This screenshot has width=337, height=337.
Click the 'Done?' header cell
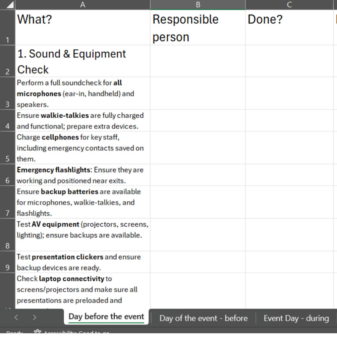pyautogui.click(x=289, y=27)
